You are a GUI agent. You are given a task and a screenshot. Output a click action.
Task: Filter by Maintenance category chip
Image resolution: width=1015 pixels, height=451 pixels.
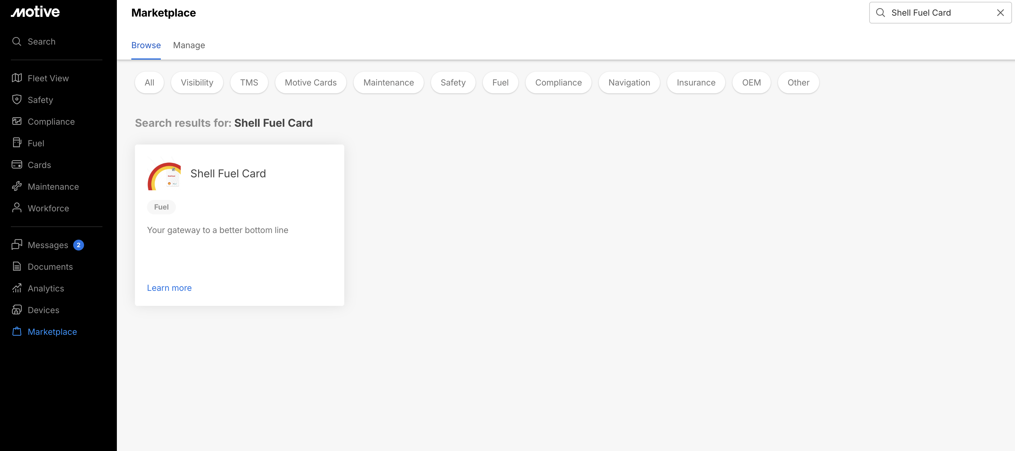coord(389,83)
